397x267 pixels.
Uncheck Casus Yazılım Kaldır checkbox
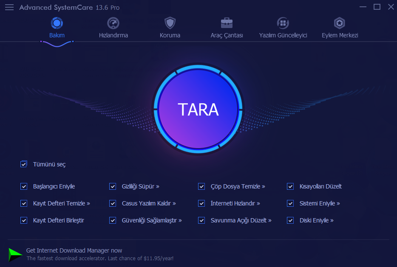click(x=113, y=203)
